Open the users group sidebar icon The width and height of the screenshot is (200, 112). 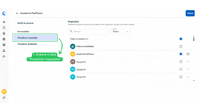coord(4,56)
